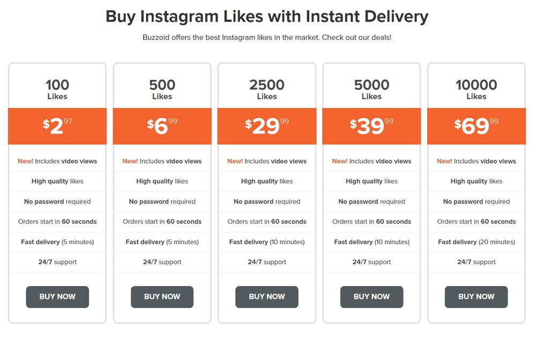
Task: Buy the 500 Likes package now
Action: [162, 297]
